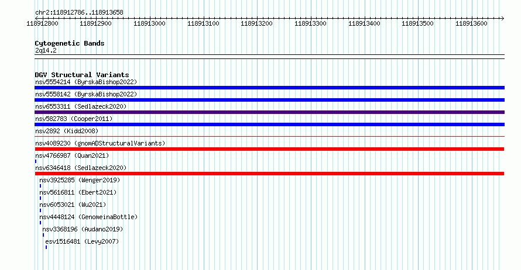Select the purple bar under nsv6553311
Screen dimensions: 521x270
[x=269, y=112]
